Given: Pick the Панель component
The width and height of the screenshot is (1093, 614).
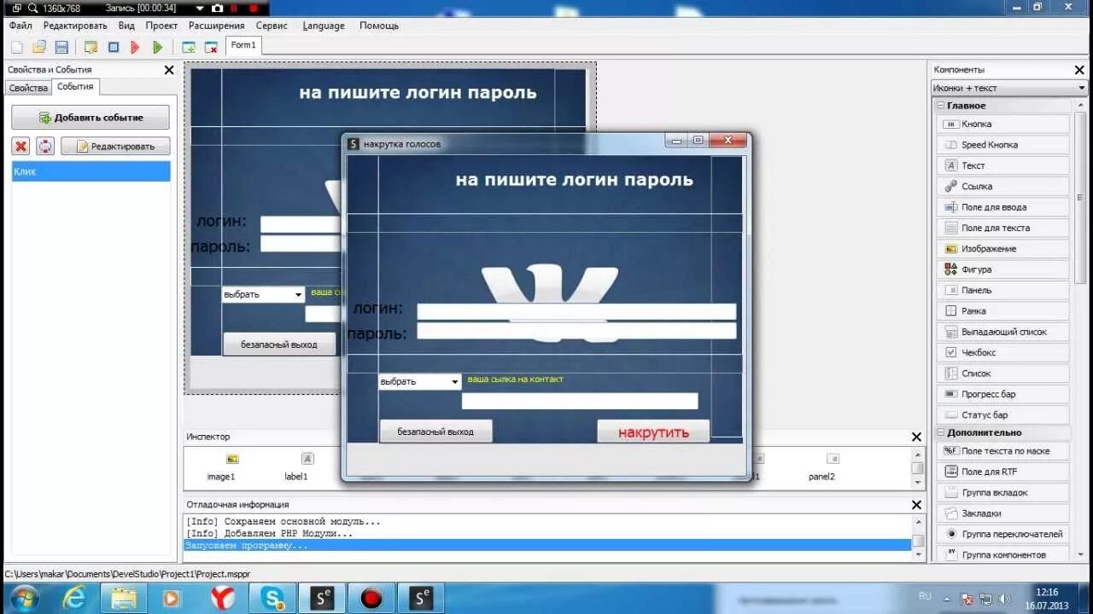Looking at the screenshot, I should coord(1003,290).
